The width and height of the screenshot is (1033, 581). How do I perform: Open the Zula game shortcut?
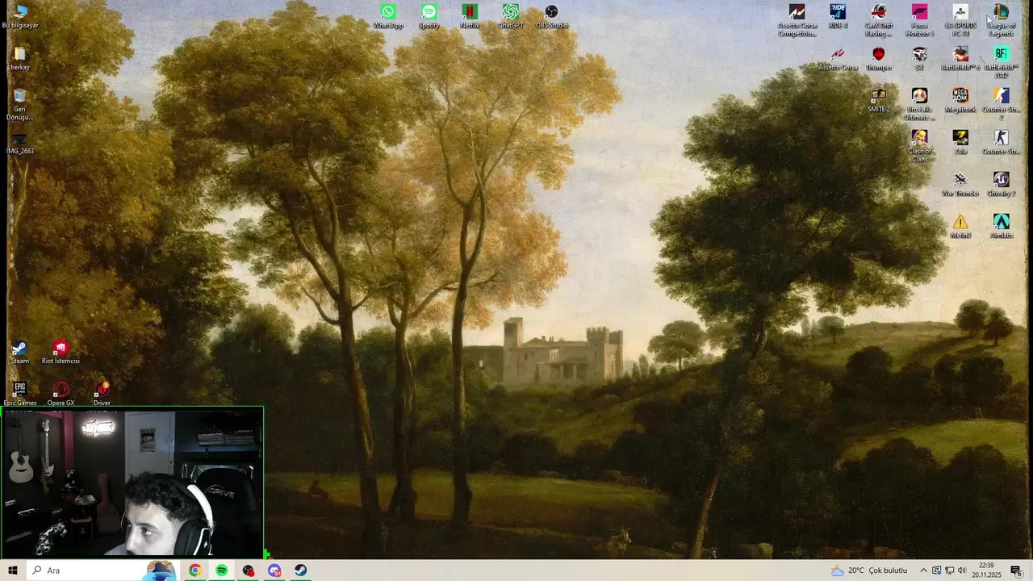960,143
